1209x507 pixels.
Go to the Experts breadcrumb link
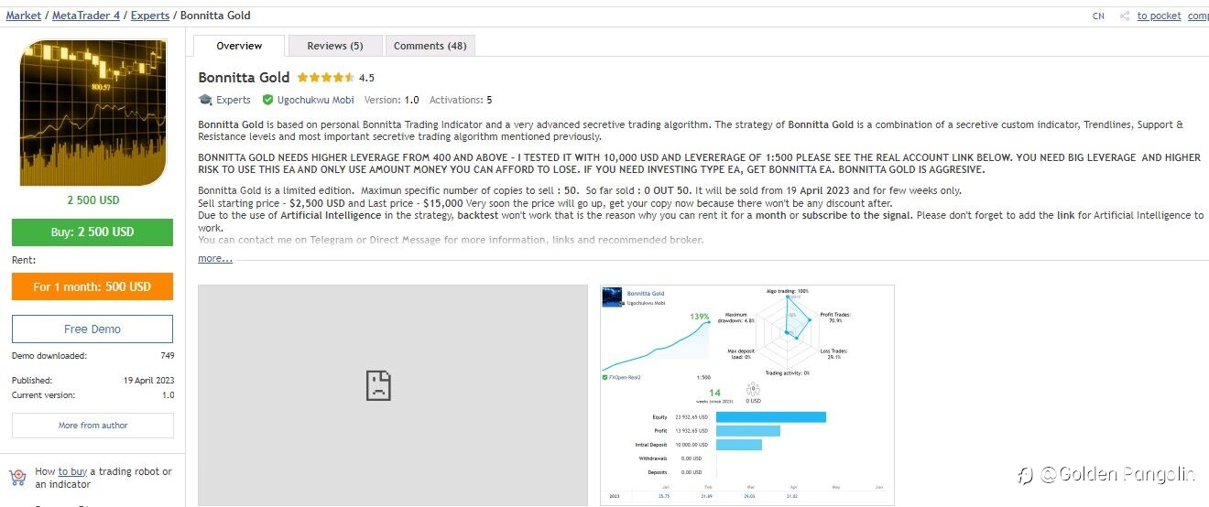[x=150, y=16]
